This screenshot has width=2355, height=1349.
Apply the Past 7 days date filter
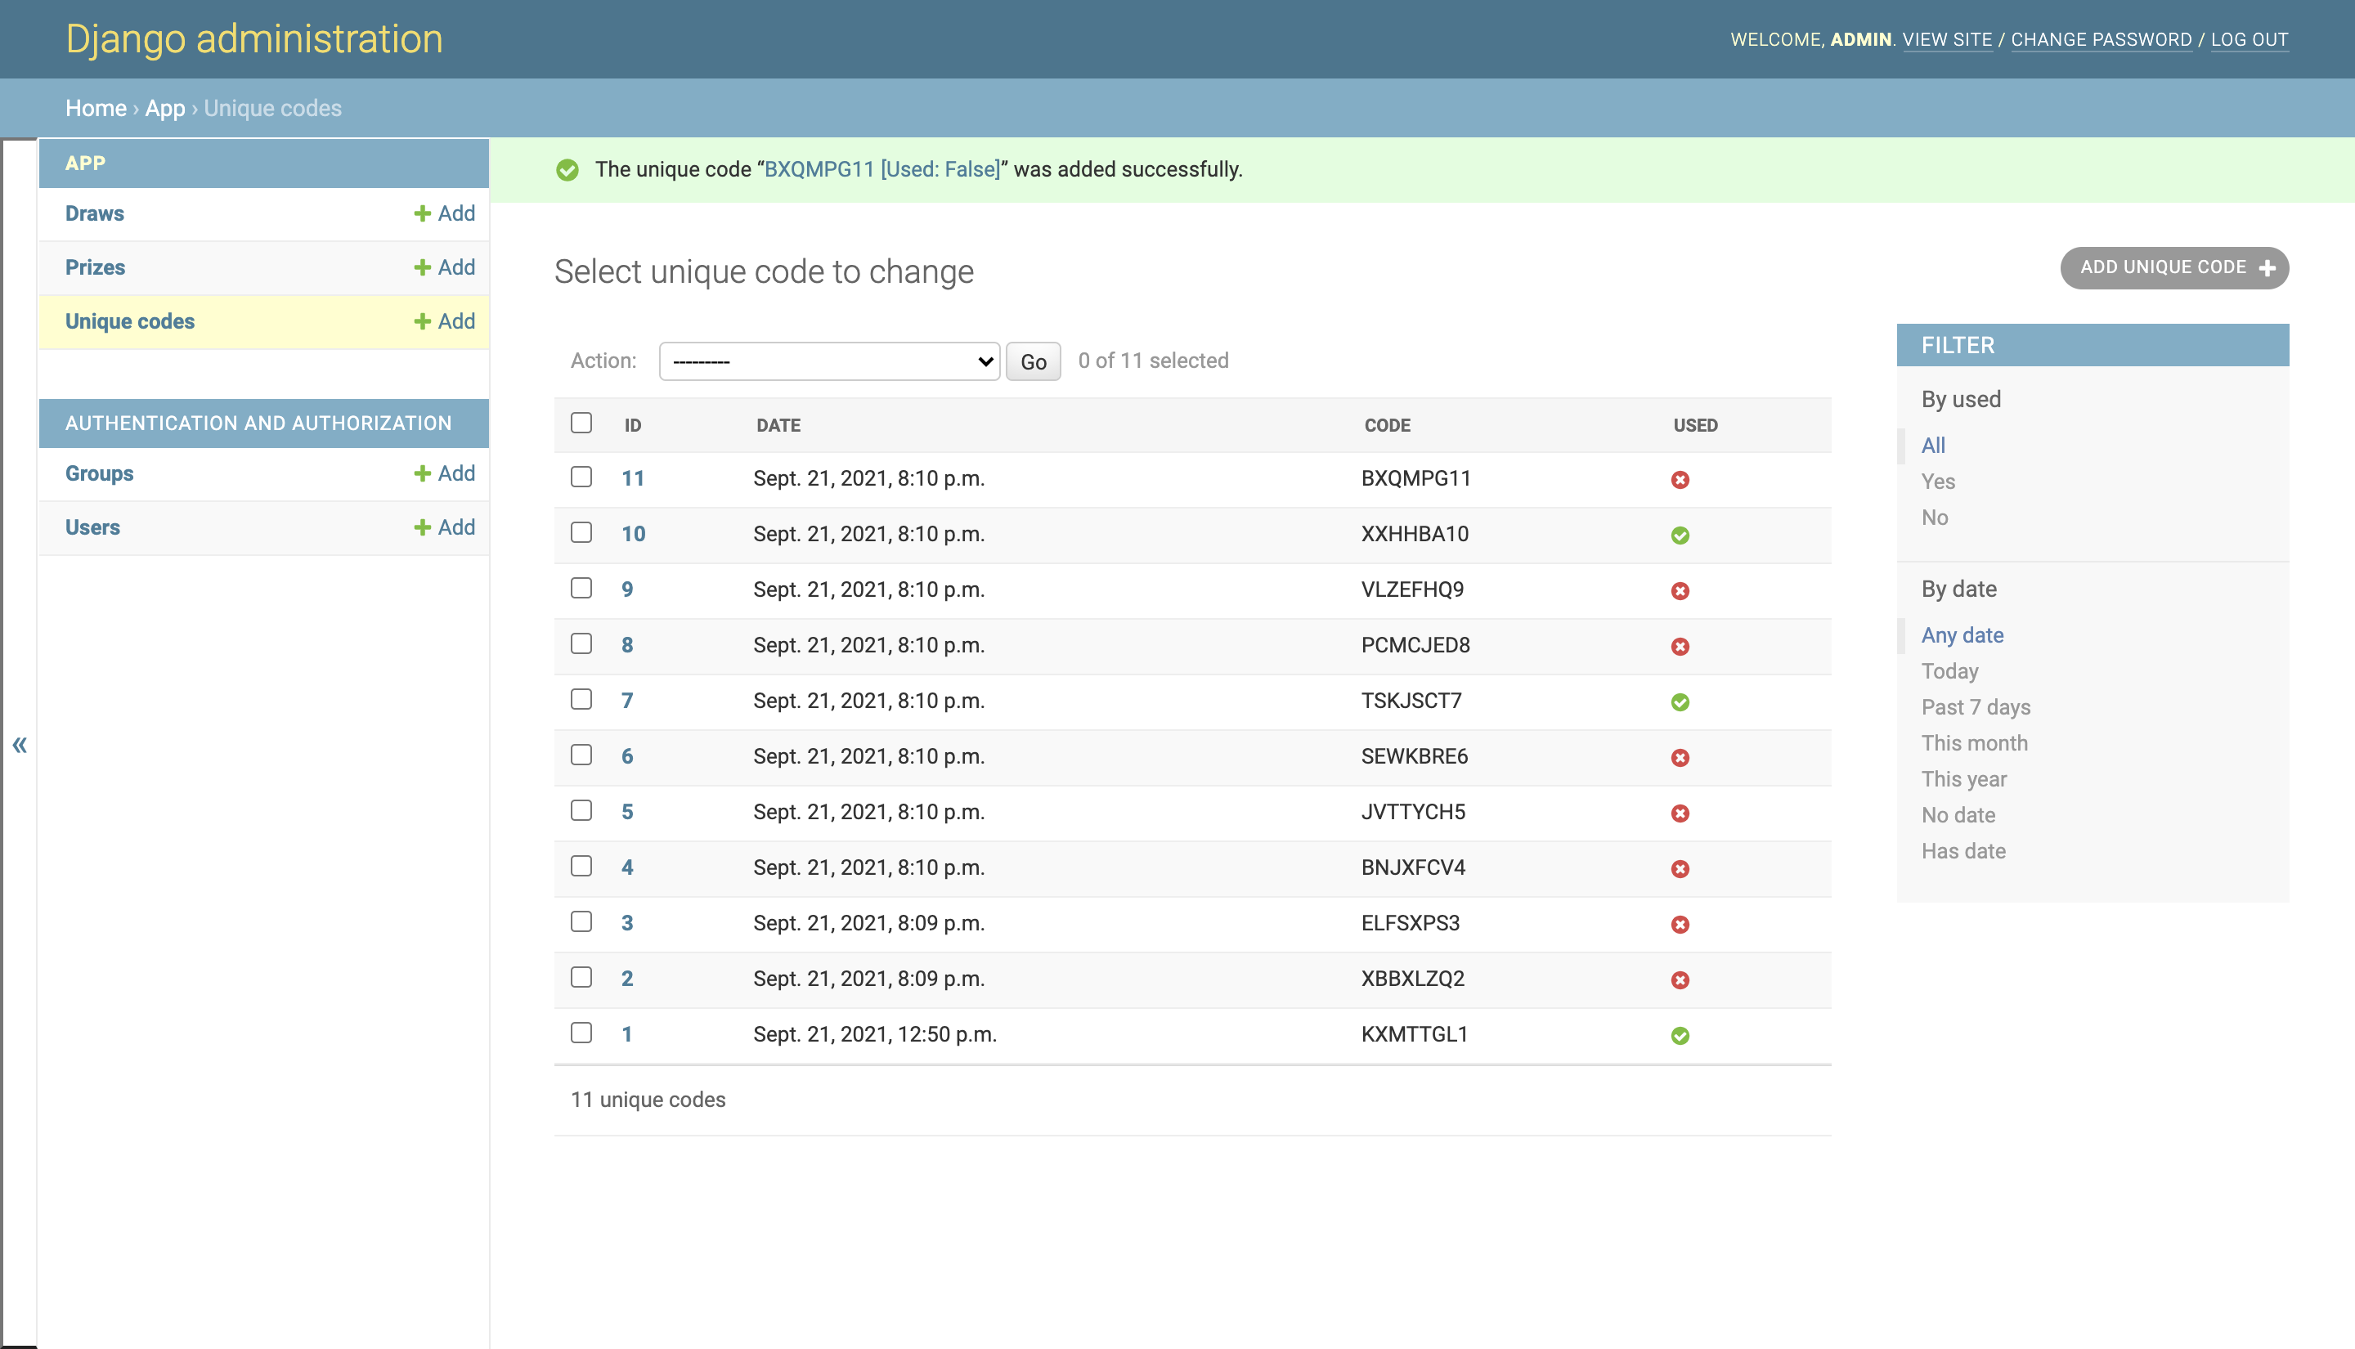tap(1975, 707)
